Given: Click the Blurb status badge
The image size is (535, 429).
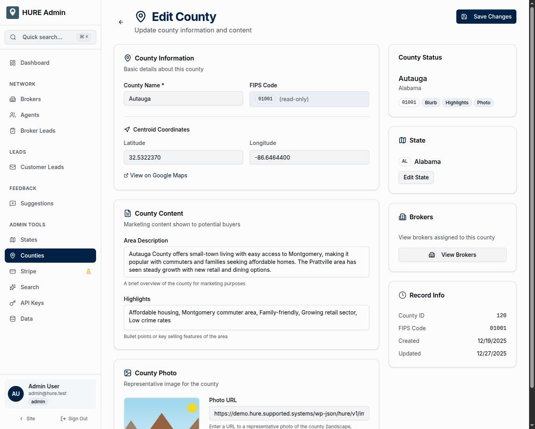Looking at the screenshot, I should [x=431, y=102].
